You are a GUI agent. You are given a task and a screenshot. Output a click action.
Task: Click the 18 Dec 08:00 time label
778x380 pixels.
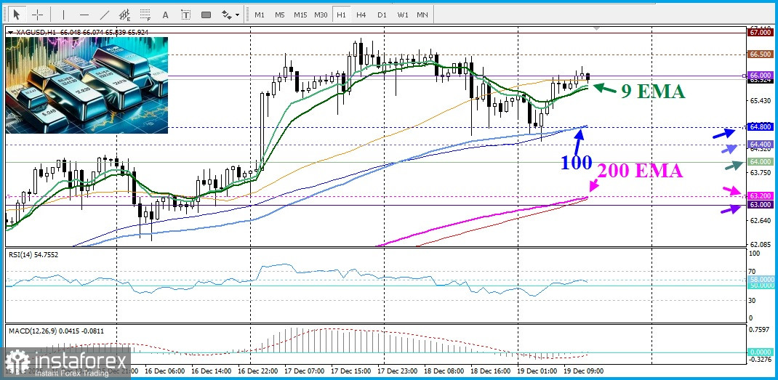point(444,371)
